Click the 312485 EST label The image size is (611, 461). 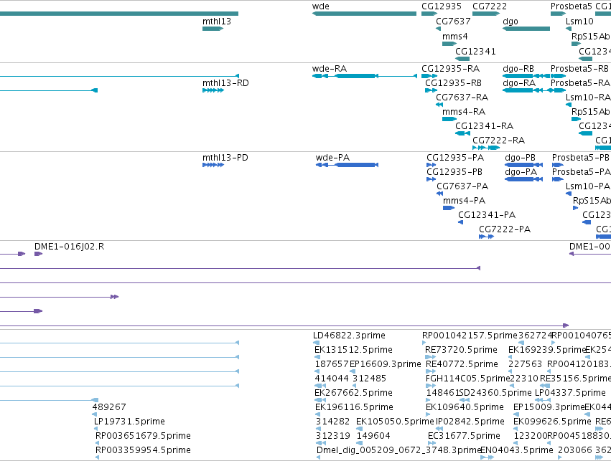pos(370,379)
